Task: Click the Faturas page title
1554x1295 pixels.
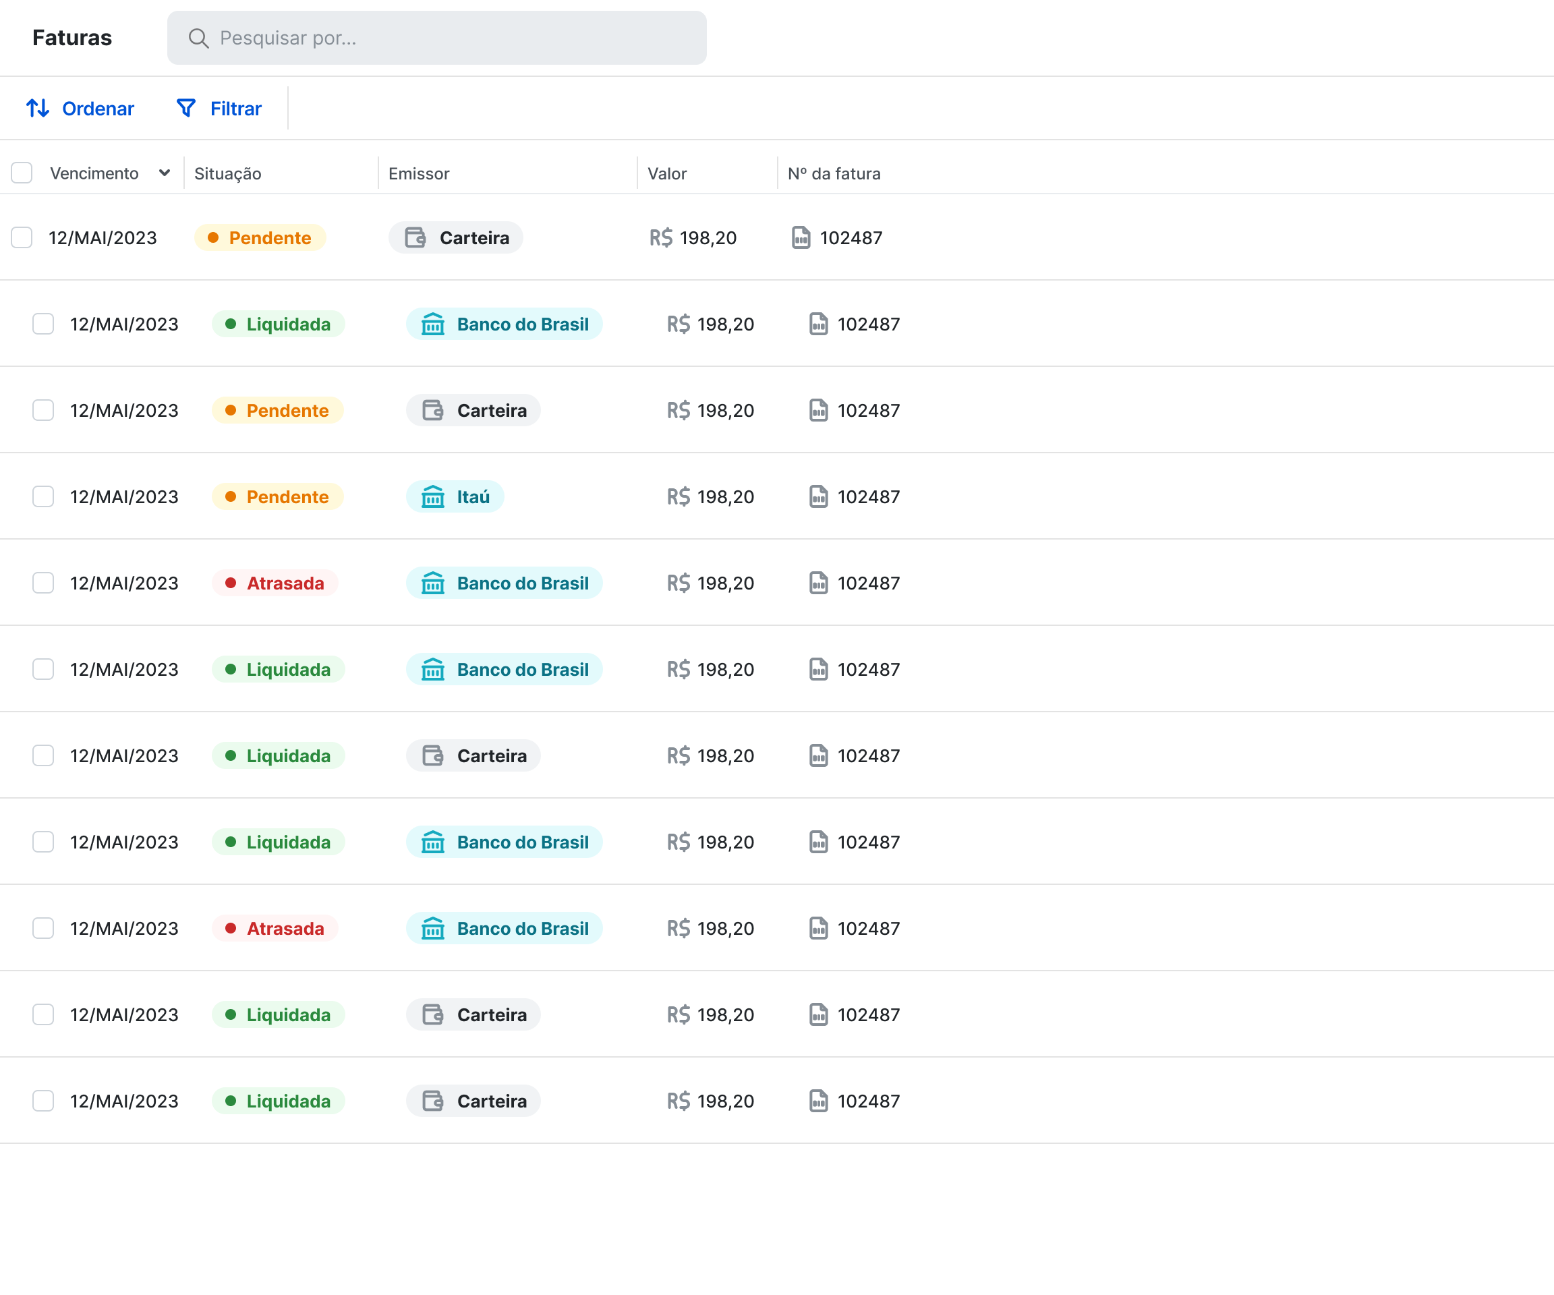Action: coord(71,38)
